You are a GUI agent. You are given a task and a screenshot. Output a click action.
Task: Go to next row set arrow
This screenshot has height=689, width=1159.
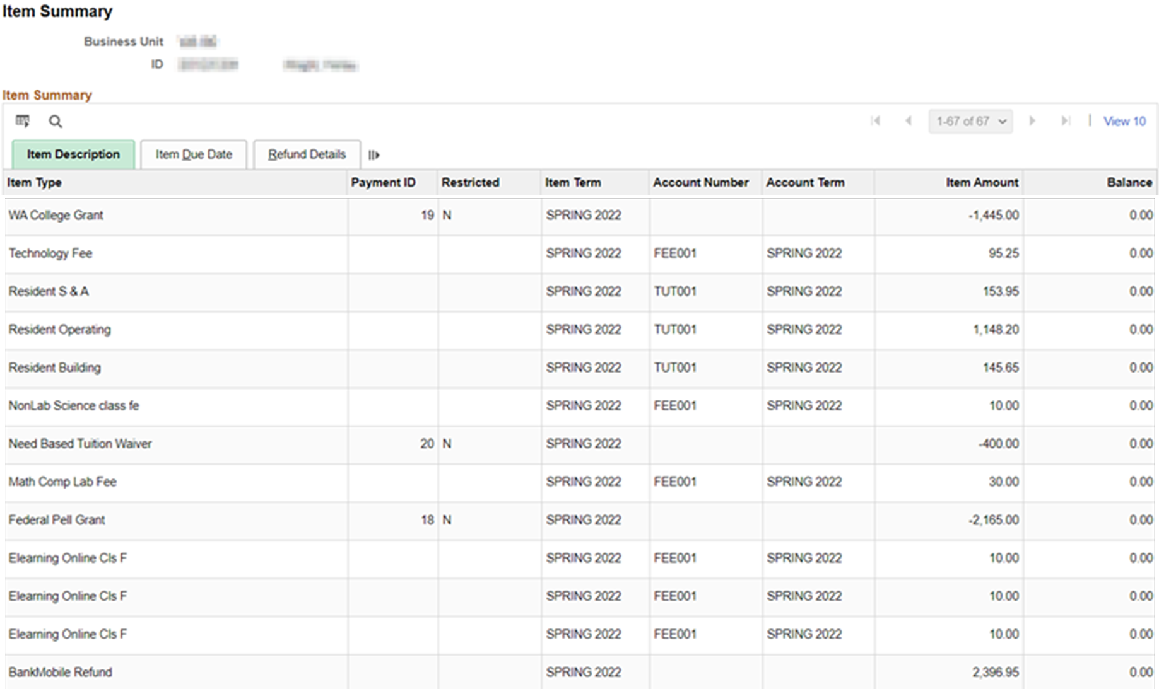pos(1032,121)
